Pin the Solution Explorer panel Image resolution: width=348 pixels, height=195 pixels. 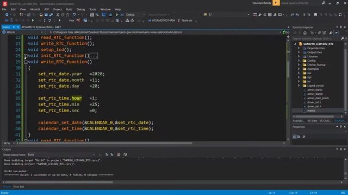pos(341,27)
